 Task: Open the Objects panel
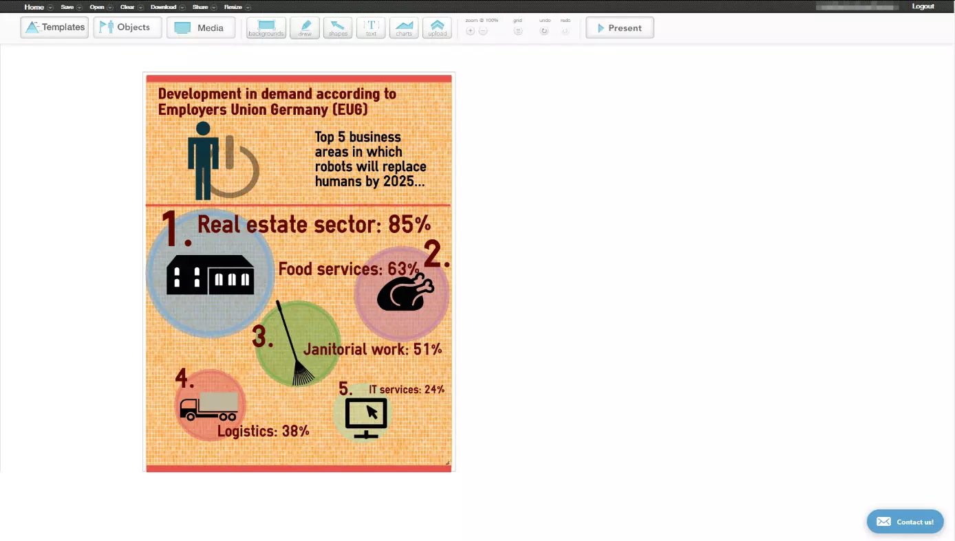pos(127,27)
